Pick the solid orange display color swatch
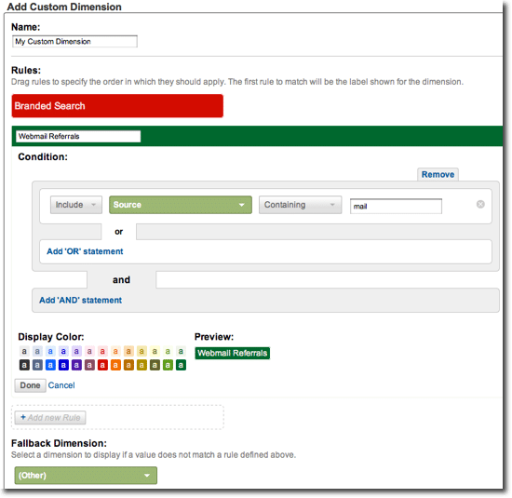Image resolution: width=512 pixels, height=498 pixels. click(115, 365)
